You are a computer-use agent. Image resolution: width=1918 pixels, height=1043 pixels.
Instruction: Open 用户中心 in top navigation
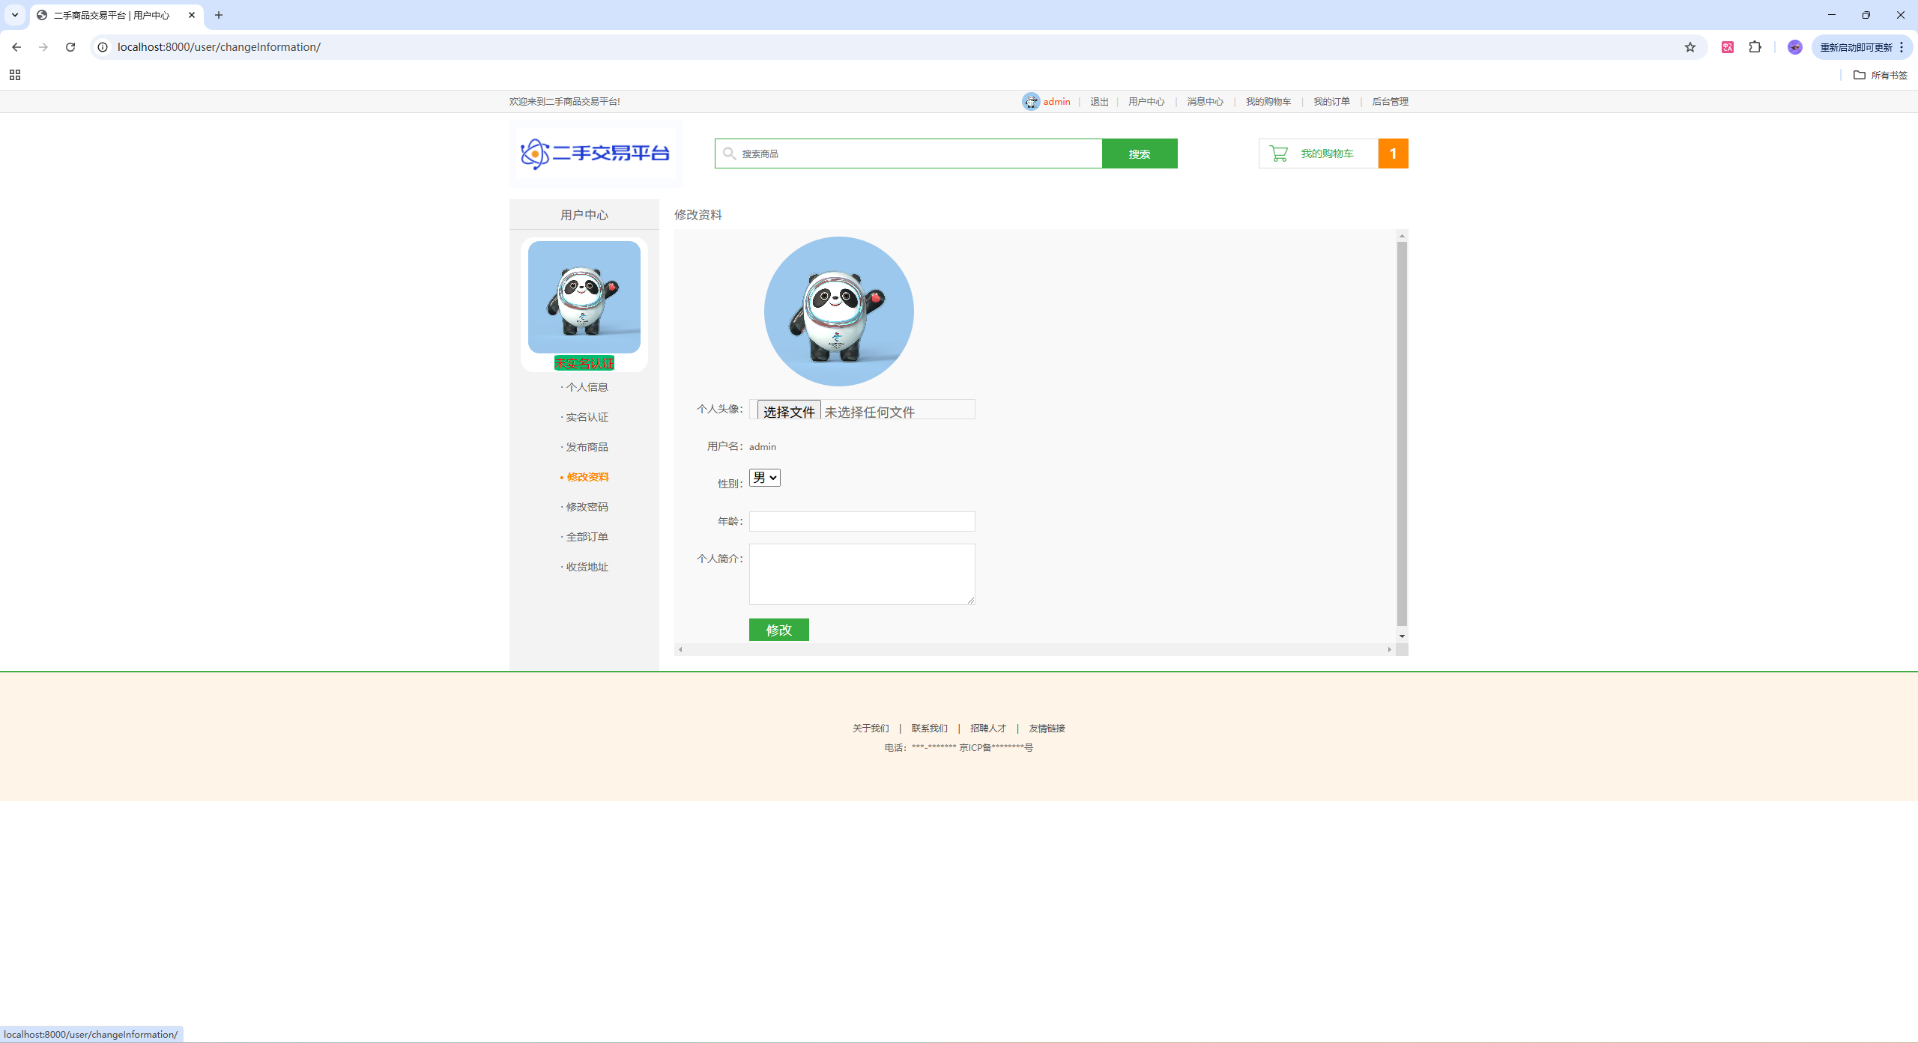[1146, 102]
